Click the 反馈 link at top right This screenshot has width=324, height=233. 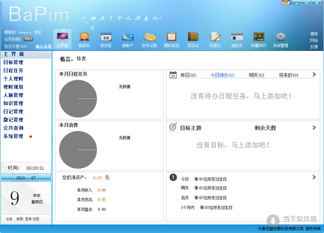pyautogui.click(x=314, y=47)
